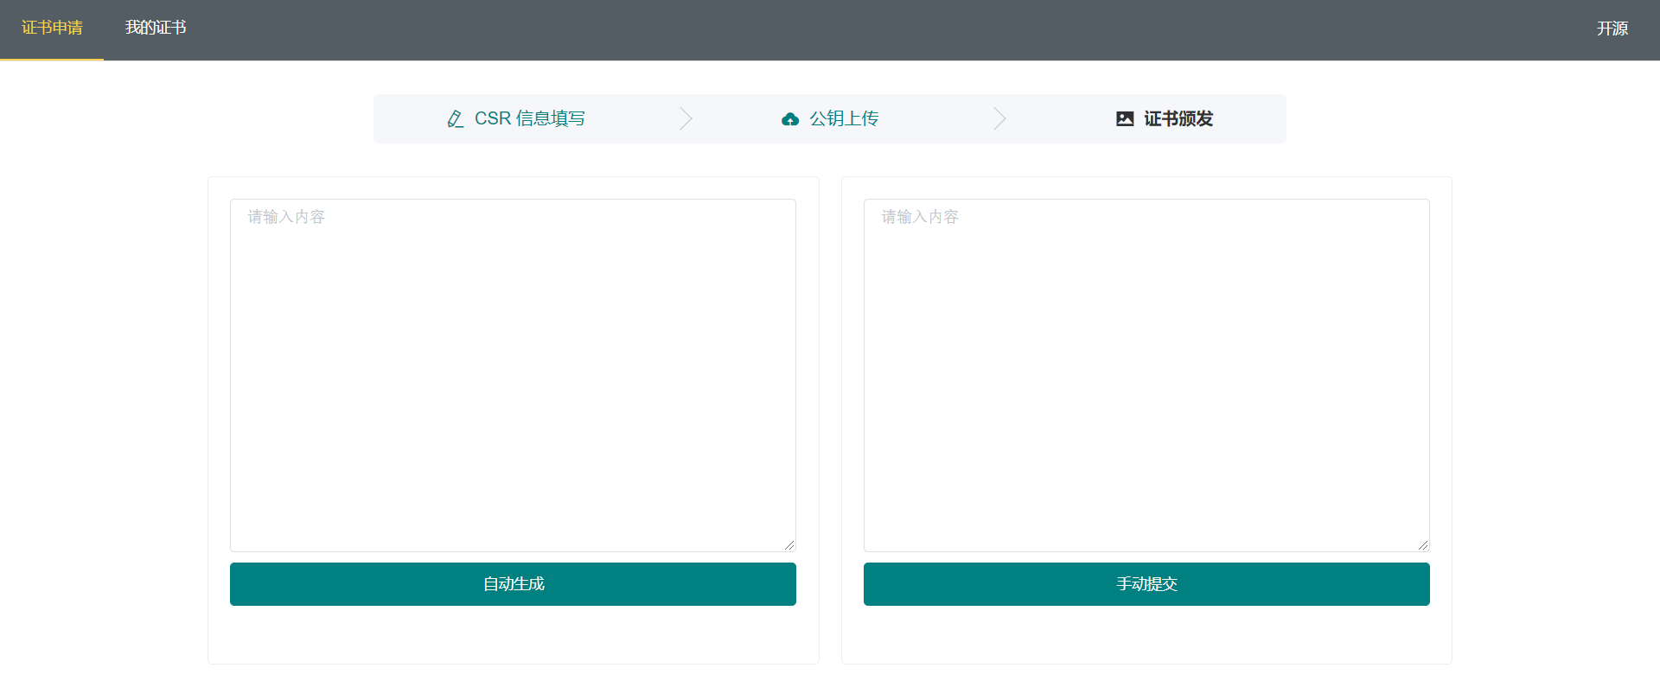Open the 开源 link in the top bar
The width and height of the screenshot is (1660, 687).
1612,29
